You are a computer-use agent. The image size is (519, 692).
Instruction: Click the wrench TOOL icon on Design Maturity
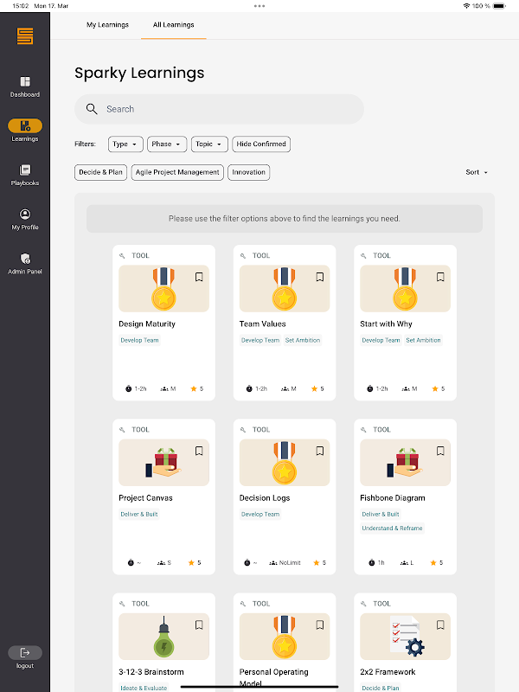click(122, 255)
